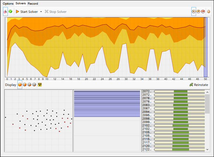Click the Stop Solver button
The width and height of the screenshot is (214, 157).
[56, 12]
